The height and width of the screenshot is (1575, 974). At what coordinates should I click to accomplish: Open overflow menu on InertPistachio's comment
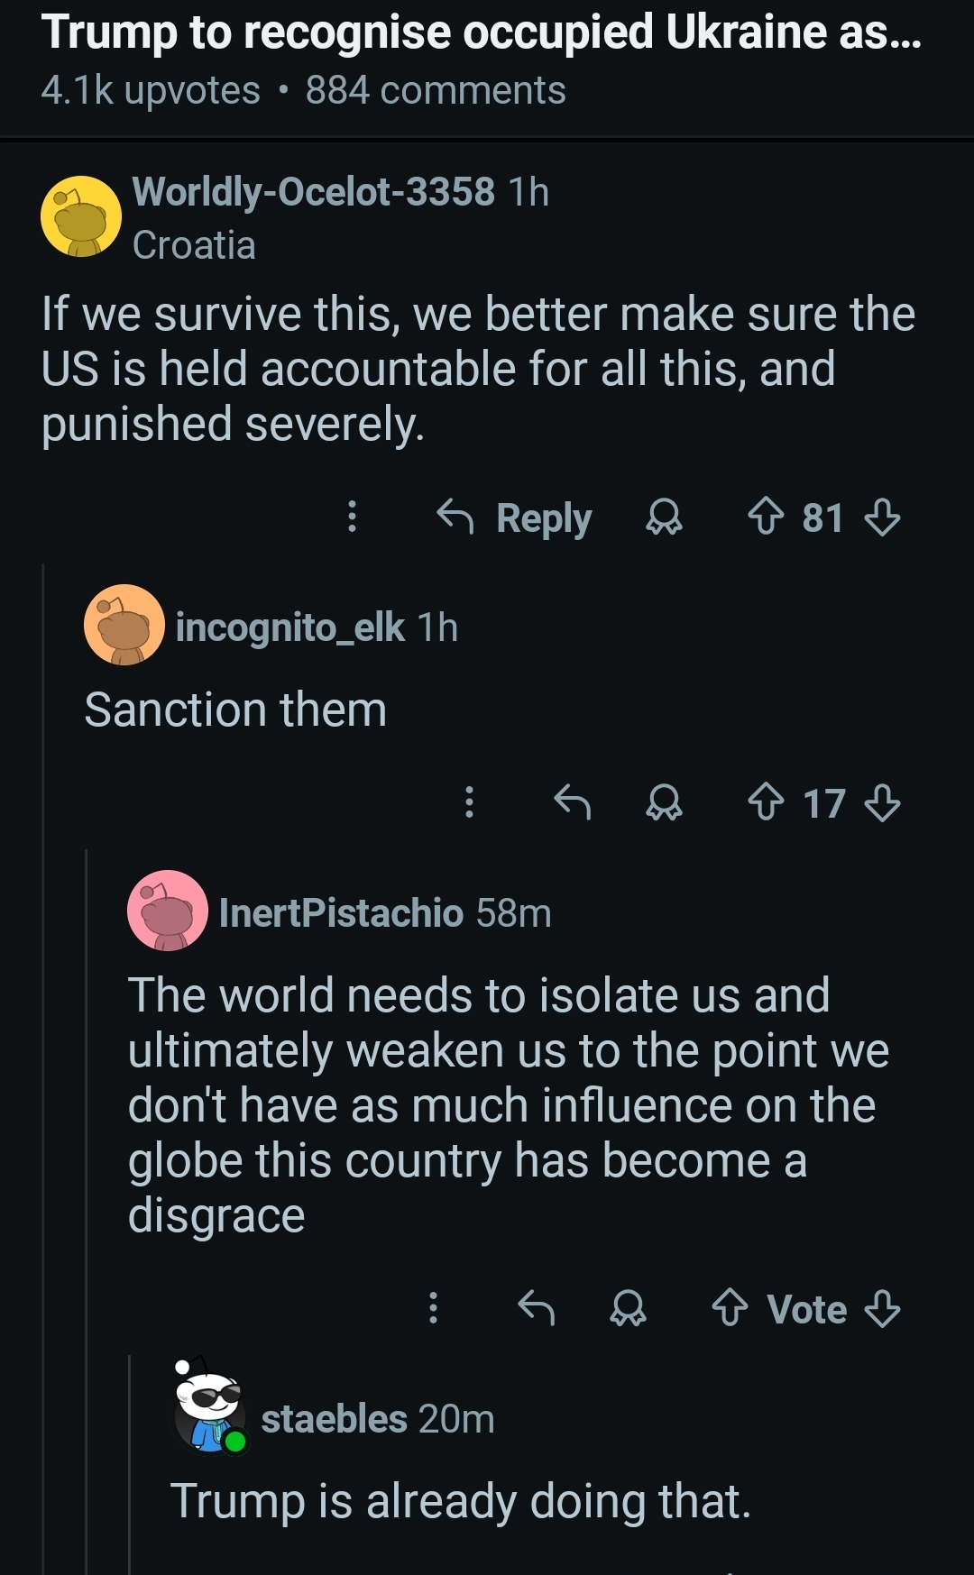coord(433,1307)
